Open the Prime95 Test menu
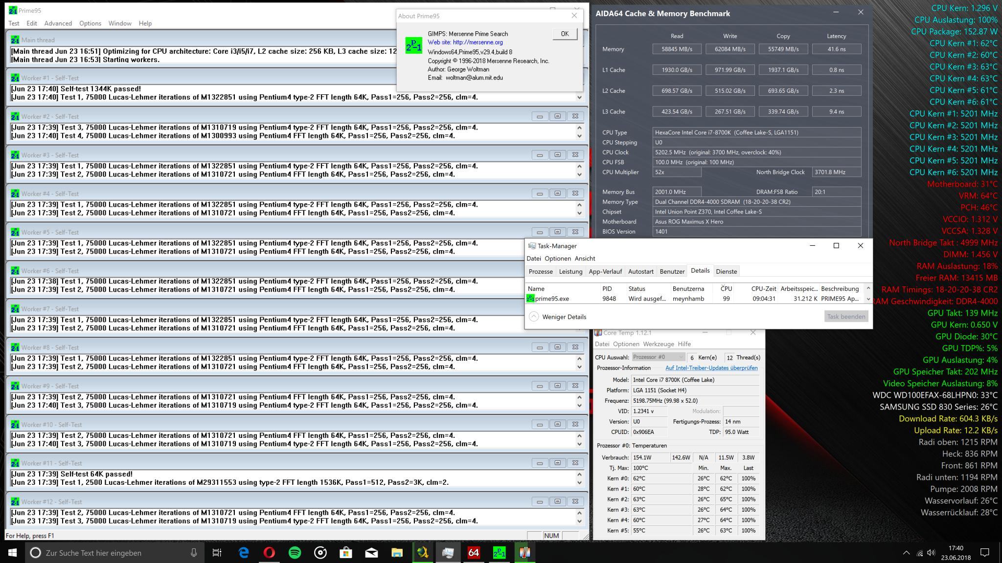The height and width of the screenshot is (563, 1002). [14, 23]
